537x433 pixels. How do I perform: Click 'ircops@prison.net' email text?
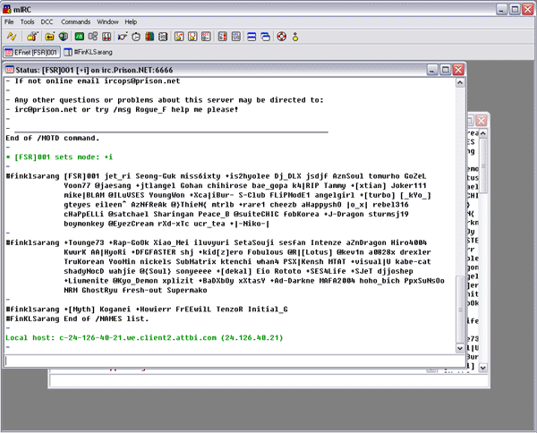click(x=142, y=81)
